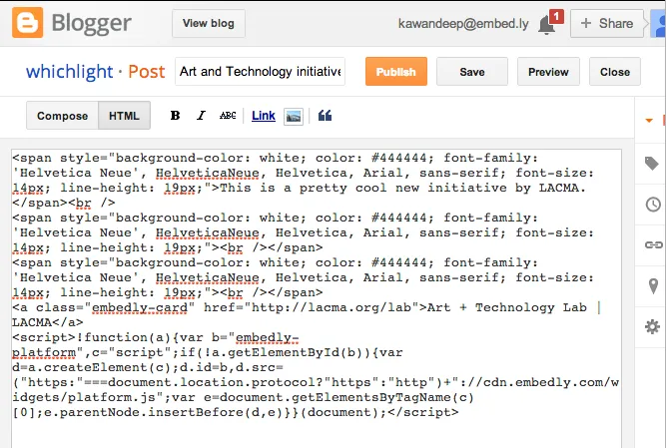Click the Blogger wordmark text
The width and height of the screenshot is (666, 448).
(x=91, y=24)
